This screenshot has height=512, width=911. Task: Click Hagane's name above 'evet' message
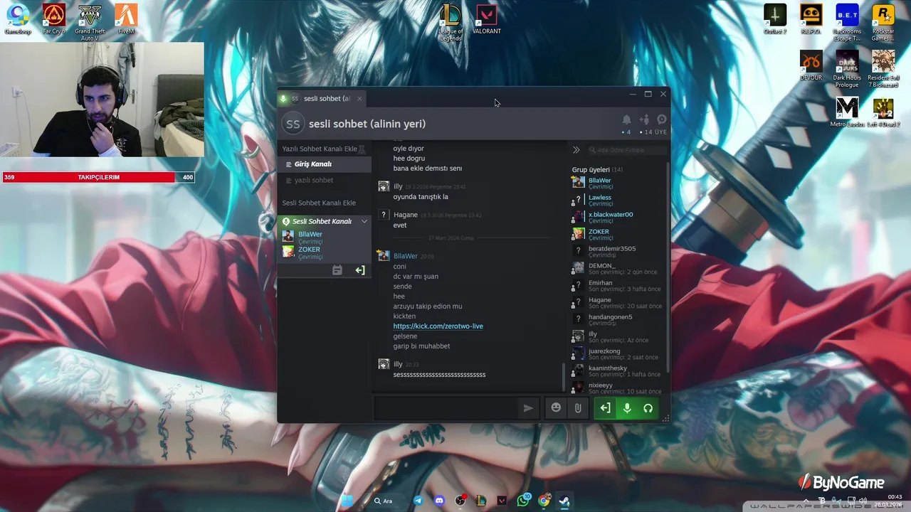point(405,215)
